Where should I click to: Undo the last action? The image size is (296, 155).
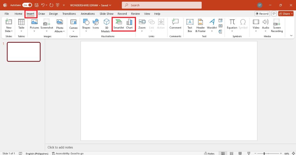point(43,5)
